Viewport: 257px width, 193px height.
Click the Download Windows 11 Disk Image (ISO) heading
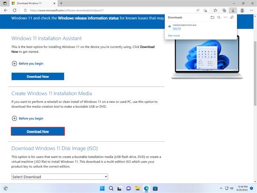point(55,149)
